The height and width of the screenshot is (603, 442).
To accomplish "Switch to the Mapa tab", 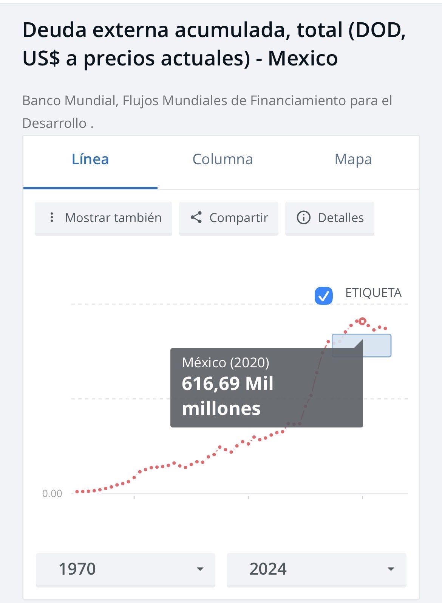I will (353, 159).
